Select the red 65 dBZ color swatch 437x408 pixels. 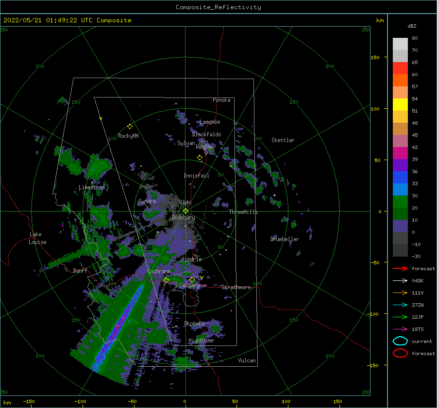pyautogui.click(x=400, y=68)
